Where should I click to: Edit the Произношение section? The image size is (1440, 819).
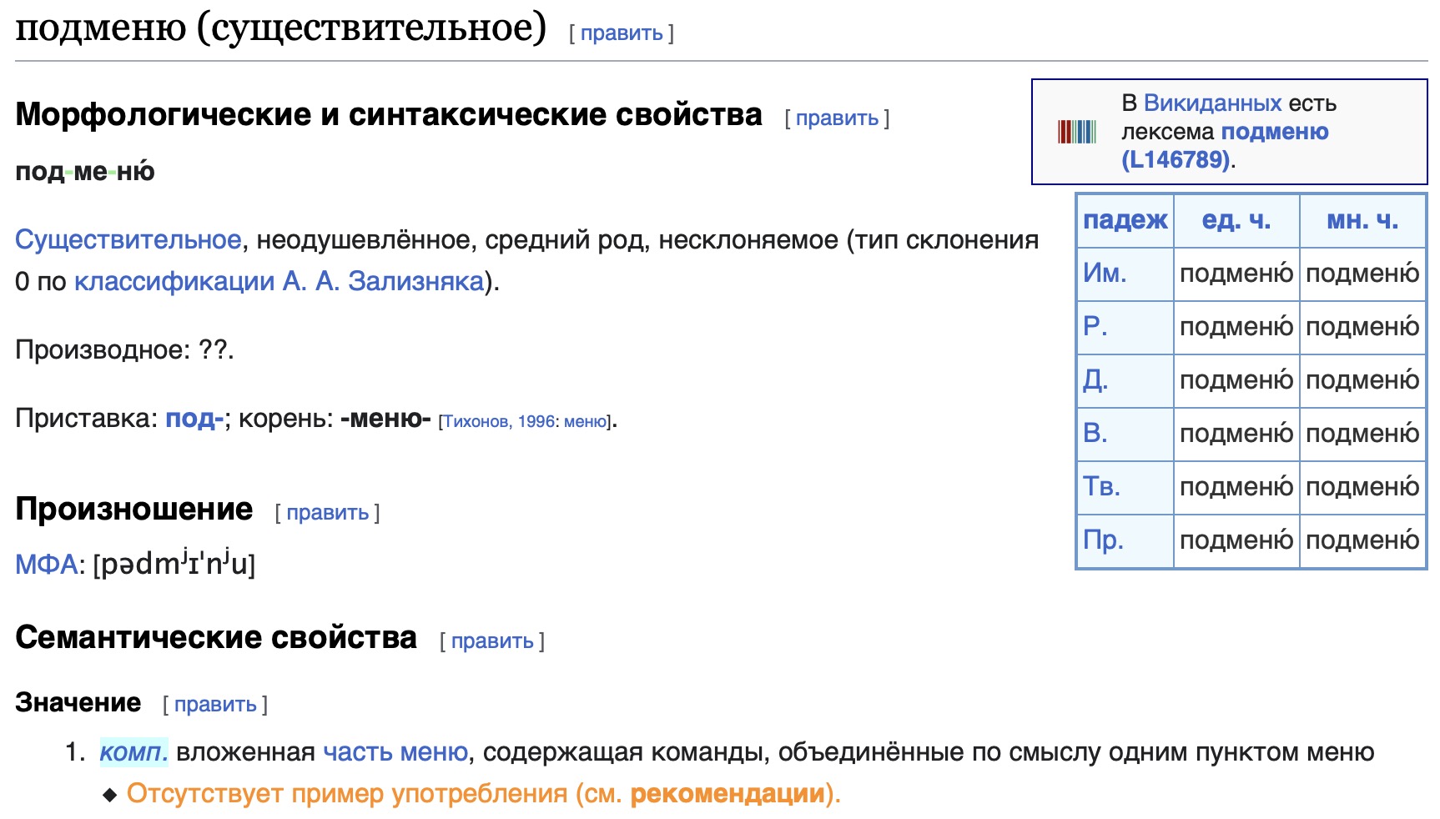pyautogui.click(x=327, y=513)
